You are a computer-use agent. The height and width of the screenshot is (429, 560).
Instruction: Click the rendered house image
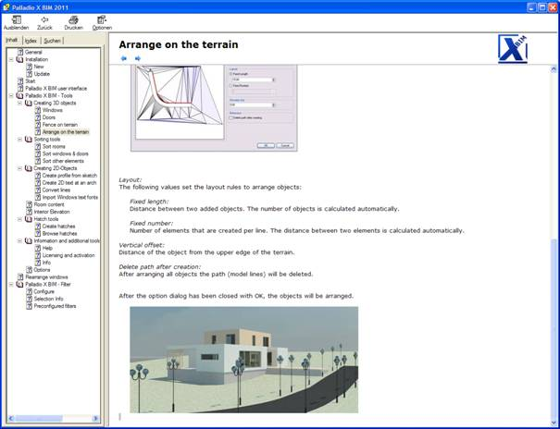(243, 359)
